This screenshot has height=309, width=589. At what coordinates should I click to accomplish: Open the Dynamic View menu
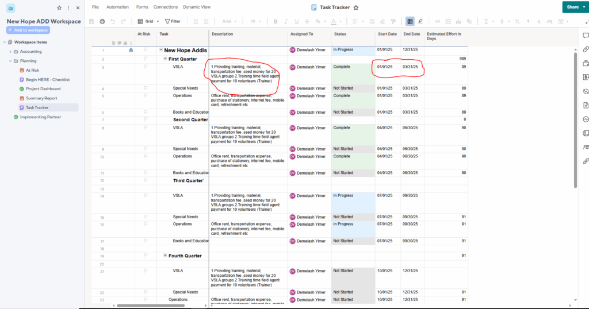(x=197, y=7)
